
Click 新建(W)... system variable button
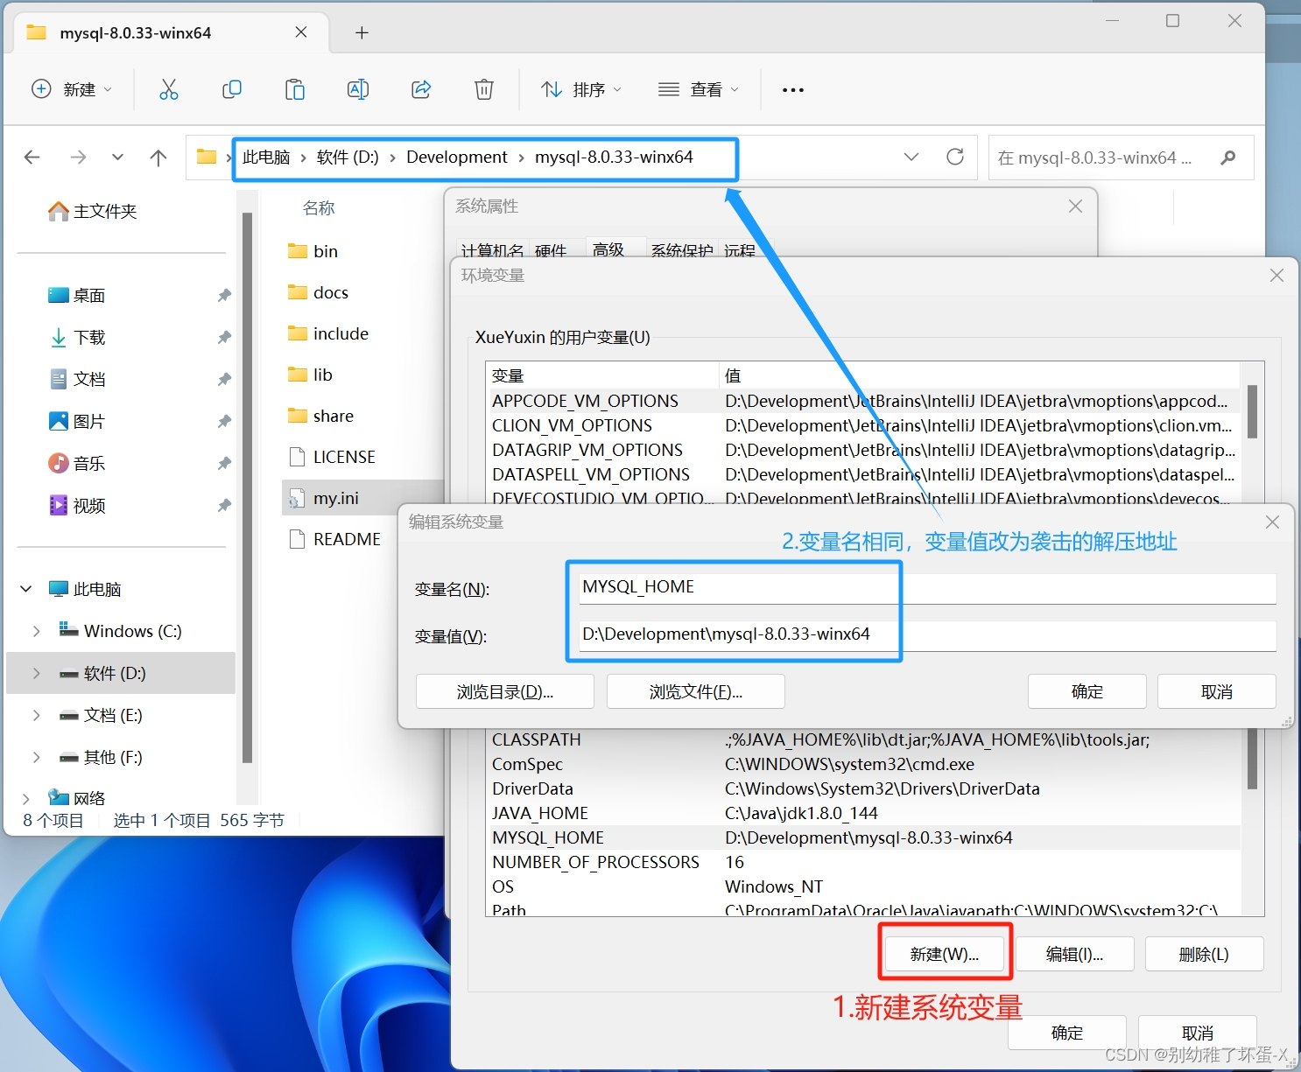click(945, 954)
